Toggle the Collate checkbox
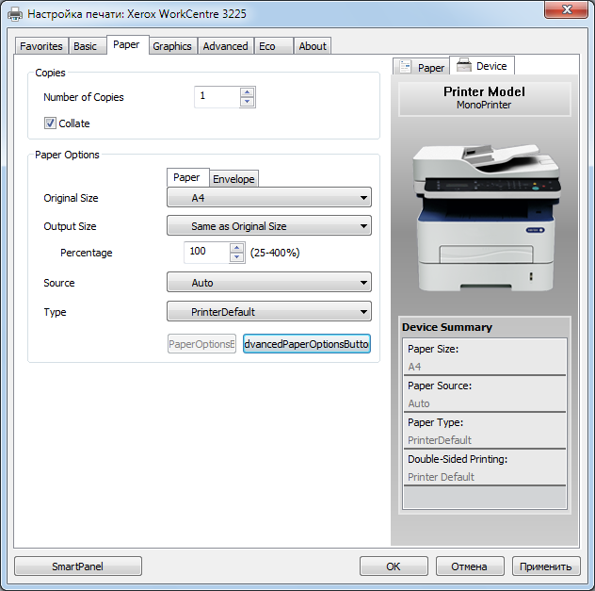 [x=50, y=123]
